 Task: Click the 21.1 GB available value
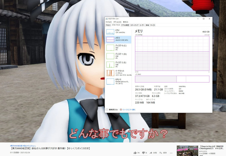(x=159, y=89)
